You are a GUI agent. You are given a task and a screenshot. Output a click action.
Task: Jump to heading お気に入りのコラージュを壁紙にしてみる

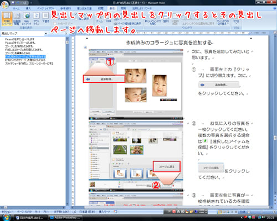pyautogui.click(x=25, y=60)
